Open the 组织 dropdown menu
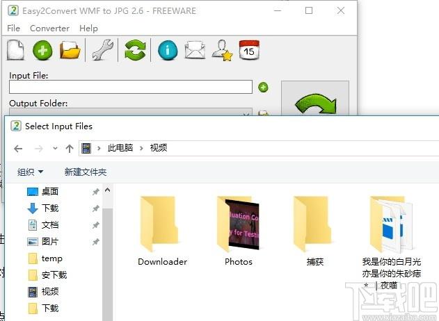 pos(30,172)
